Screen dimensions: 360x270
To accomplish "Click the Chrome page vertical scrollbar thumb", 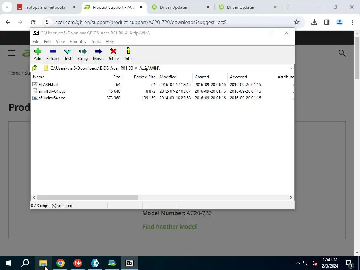I will click(x=357, y=57).
